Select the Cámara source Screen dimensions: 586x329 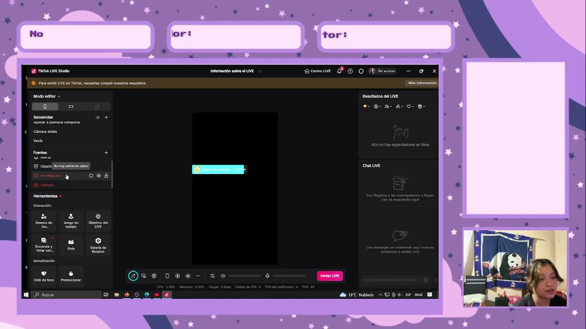click(x=71, y=185)
